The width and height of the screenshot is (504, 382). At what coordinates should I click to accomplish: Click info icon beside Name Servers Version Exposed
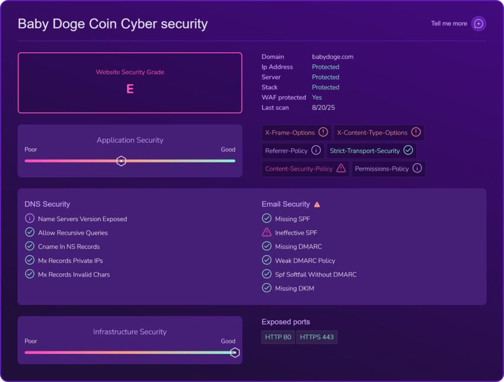(x=30, y=218)
